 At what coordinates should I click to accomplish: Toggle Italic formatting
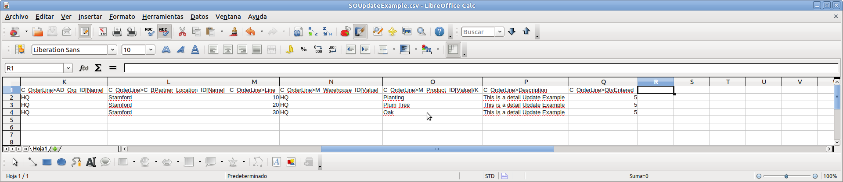[180, 49]
